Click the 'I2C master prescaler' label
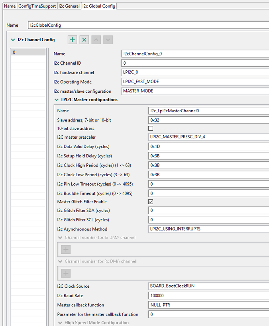 pos(77,137)
